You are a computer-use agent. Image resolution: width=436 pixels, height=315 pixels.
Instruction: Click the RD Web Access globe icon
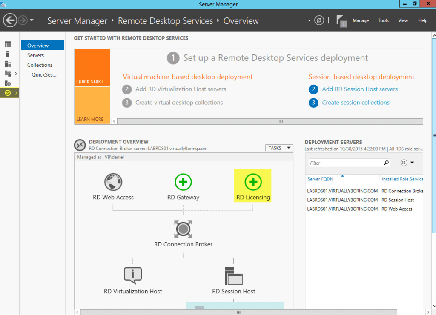coord(113,182)
